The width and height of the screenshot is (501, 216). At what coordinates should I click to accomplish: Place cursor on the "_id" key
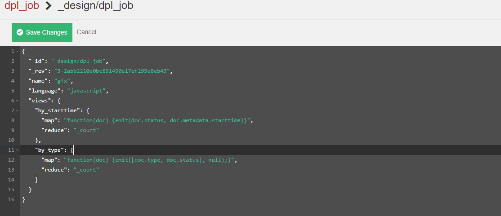[x=37, y=61]
